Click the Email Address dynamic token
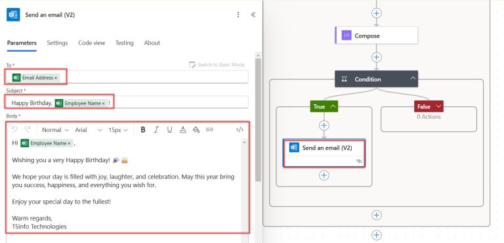The height and width of the screenshot is (243, 504). coord(35,77)
